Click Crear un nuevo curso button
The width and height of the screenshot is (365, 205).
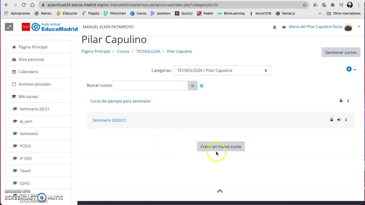(221, 146)
